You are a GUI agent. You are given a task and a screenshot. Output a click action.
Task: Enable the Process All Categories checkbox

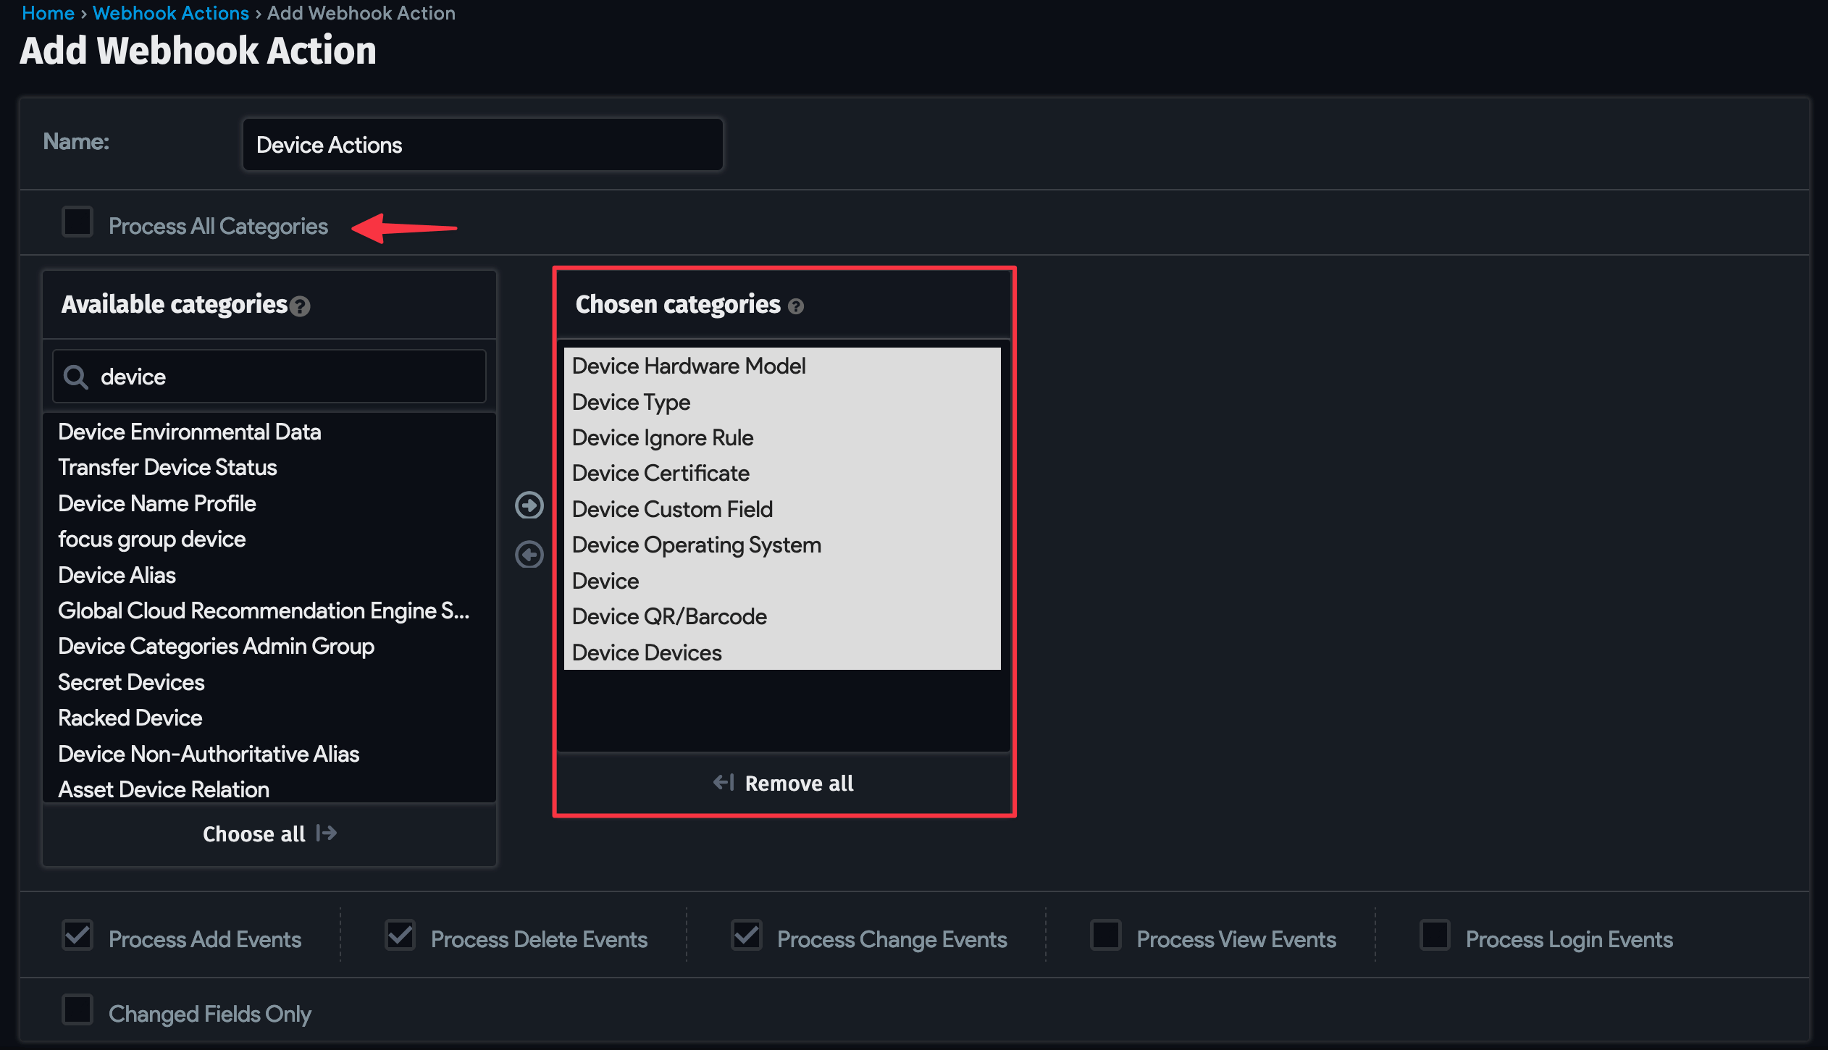click(77, 222)
